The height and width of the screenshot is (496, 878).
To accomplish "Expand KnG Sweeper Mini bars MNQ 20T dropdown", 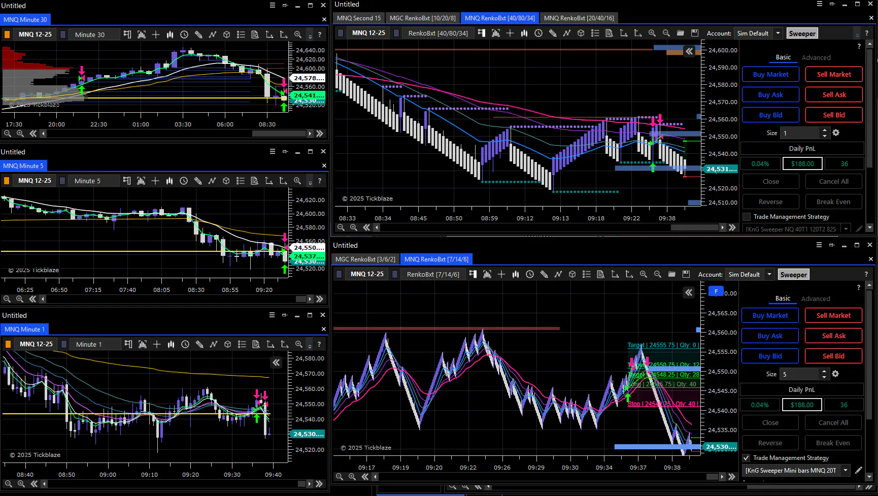I will [x=846, y=471].
